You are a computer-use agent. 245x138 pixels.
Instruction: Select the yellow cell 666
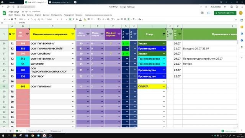[23, 86]
